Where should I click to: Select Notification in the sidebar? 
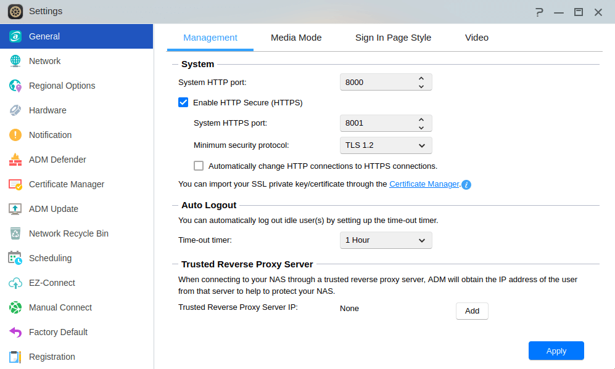[x=76, y=135]
